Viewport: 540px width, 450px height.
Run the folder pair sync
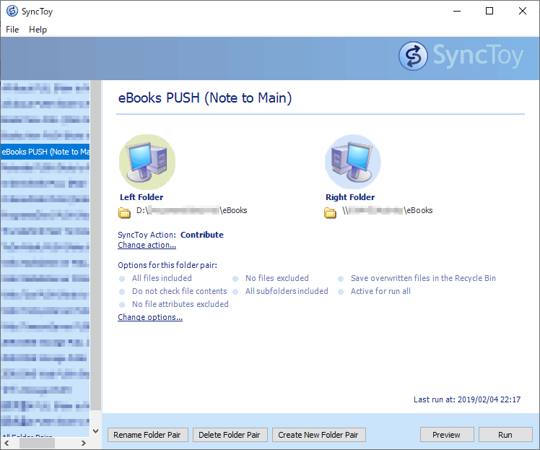505,435
